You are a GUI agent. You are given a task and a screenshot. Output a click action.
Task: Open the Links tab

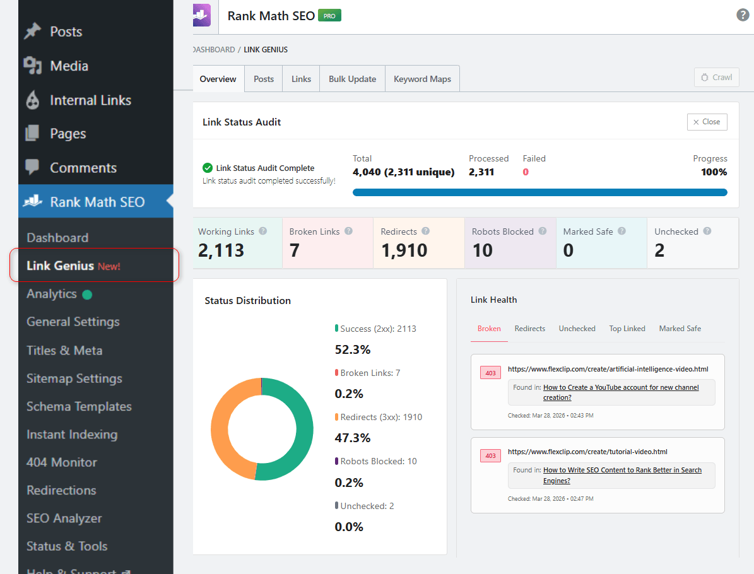[301, 79]
